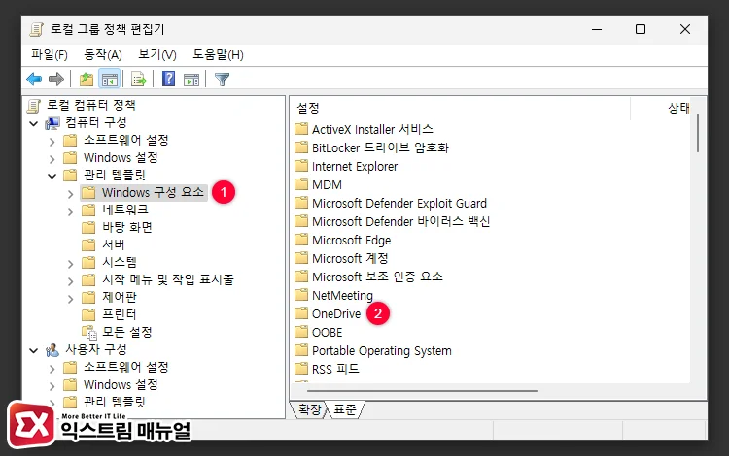The image size is (729, 456).
Task: Click the 모든 설정 settings icon
Action: tap(89, 332)
